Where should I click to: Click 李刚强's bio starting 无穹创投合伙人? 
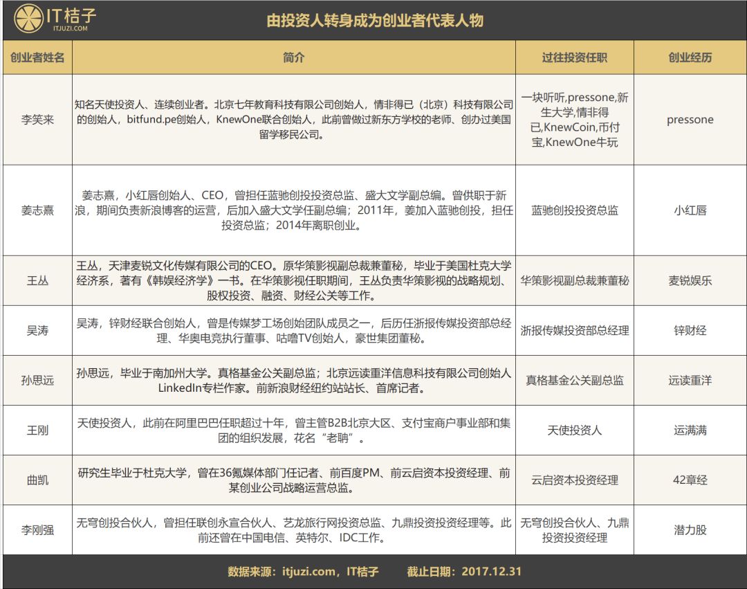293,530
